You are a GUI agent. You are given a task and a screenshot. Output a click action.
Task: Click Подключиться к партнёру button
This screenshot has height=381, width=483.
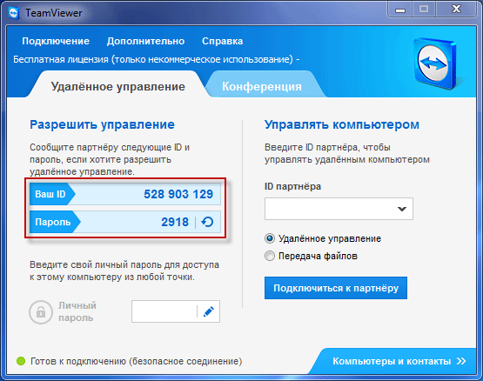click(x=336, y=288)
